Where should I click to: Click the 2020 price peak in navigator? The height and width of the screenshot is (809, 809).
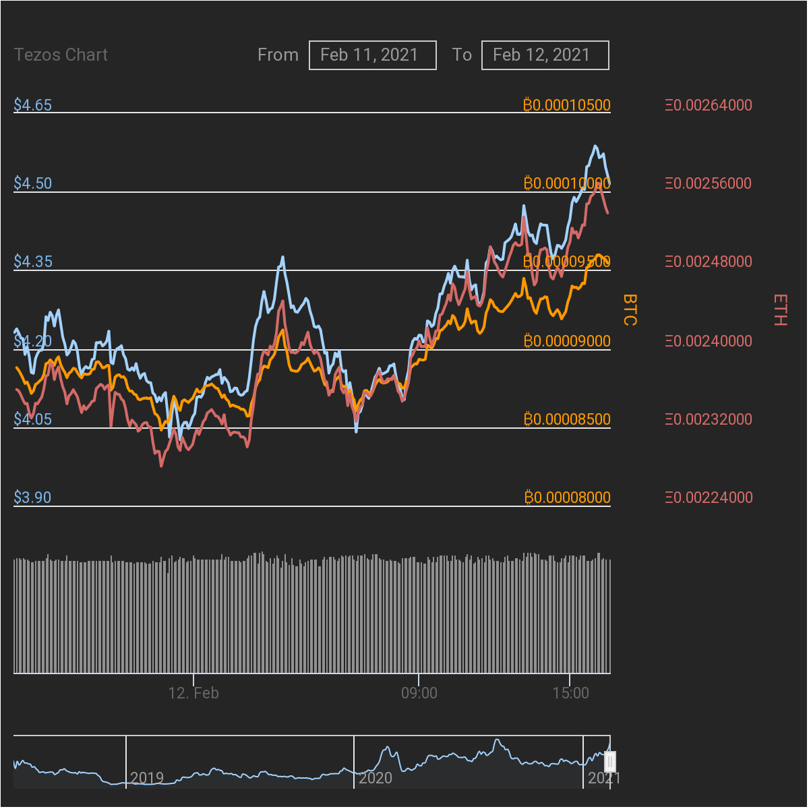click(x=498, y=742)
